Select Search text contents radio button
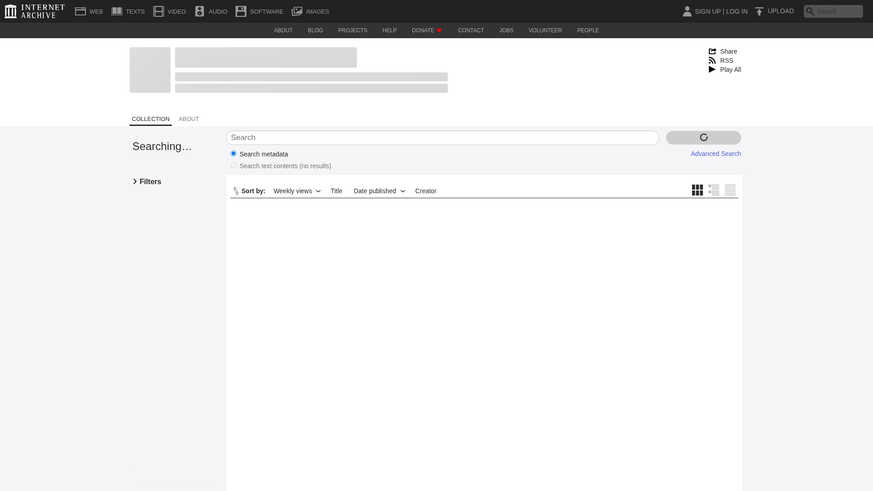This screenshot has width=873, height=491. 233,165
